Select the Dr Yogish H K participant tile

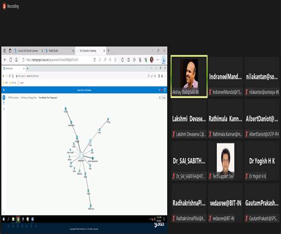coord(262,161)
